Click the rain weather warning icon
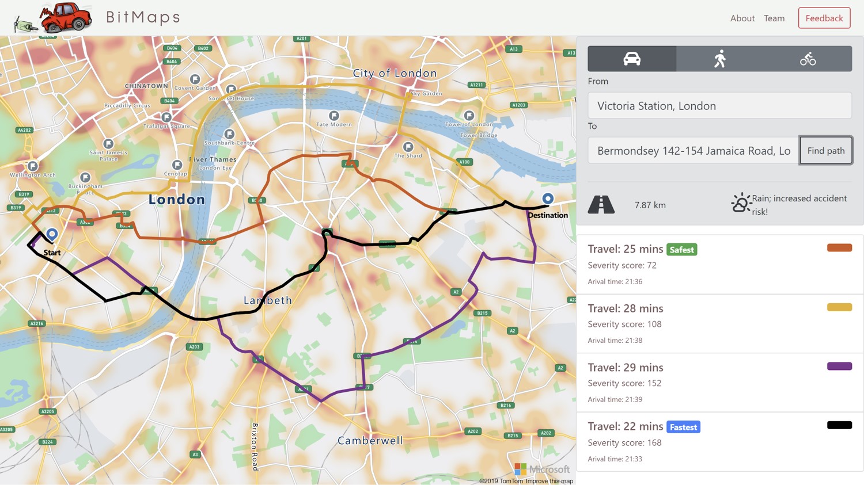 [x=741, y=203]
